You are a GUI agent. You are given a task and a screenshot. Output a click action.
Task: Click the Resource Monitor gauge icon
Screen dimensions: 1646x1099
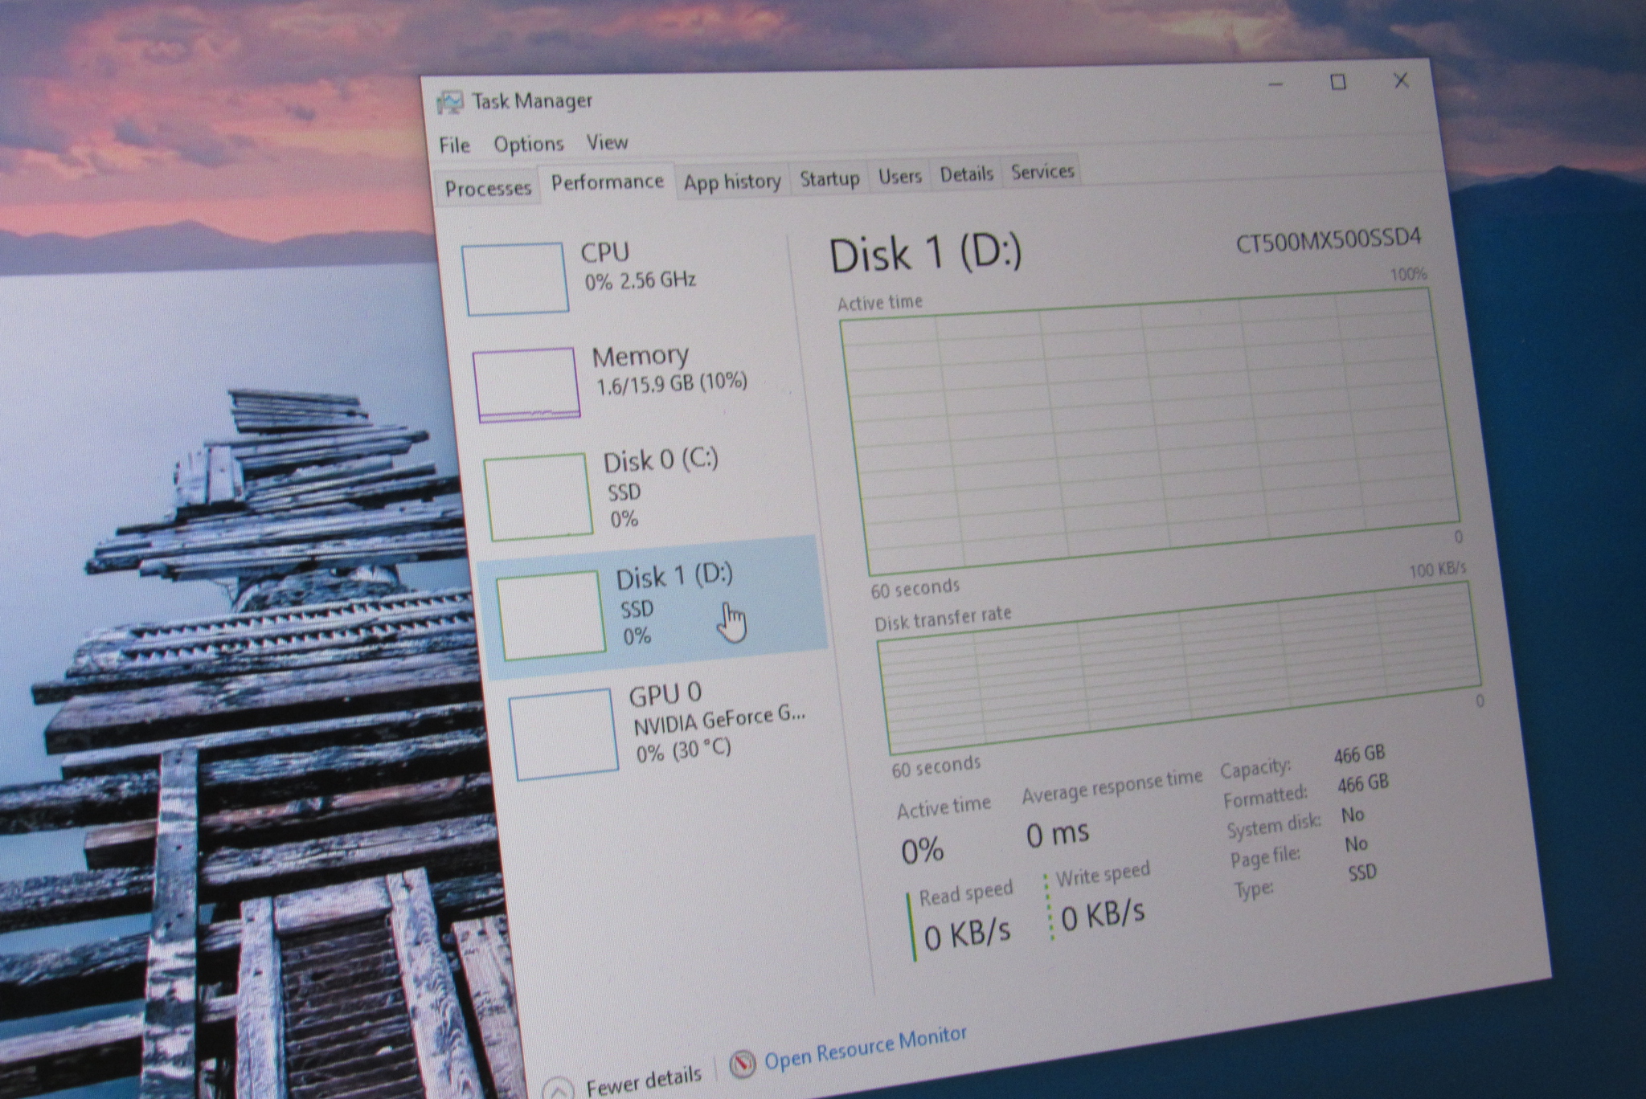pos(742,1064)
